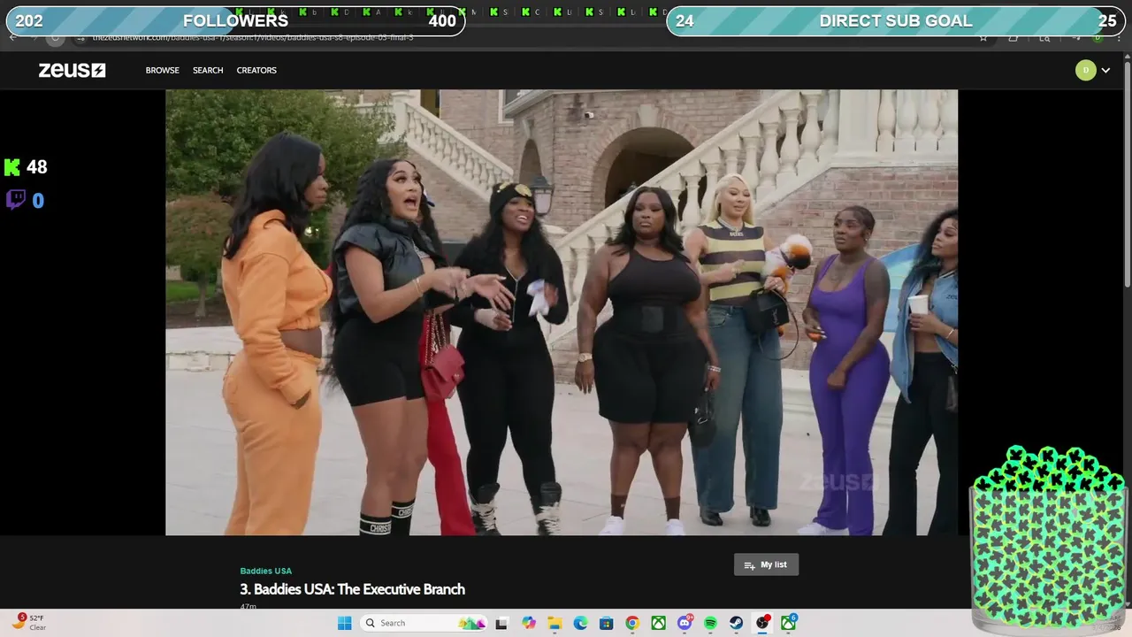The height and width of the screenshot is (637, 1132).
Task: Open the Windows Start menu
Action: click(x=344, y=623)
